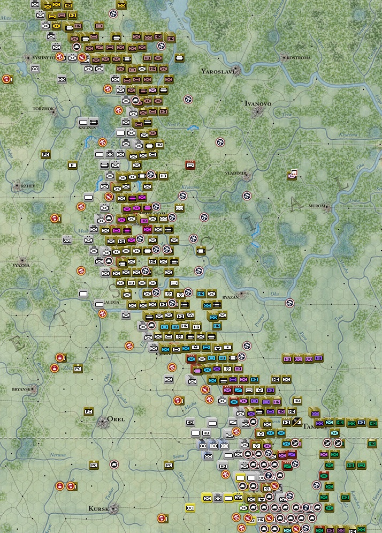
Task: Select the grey mobile division counter north of Vyazma
Action: (x=67, y=239)
